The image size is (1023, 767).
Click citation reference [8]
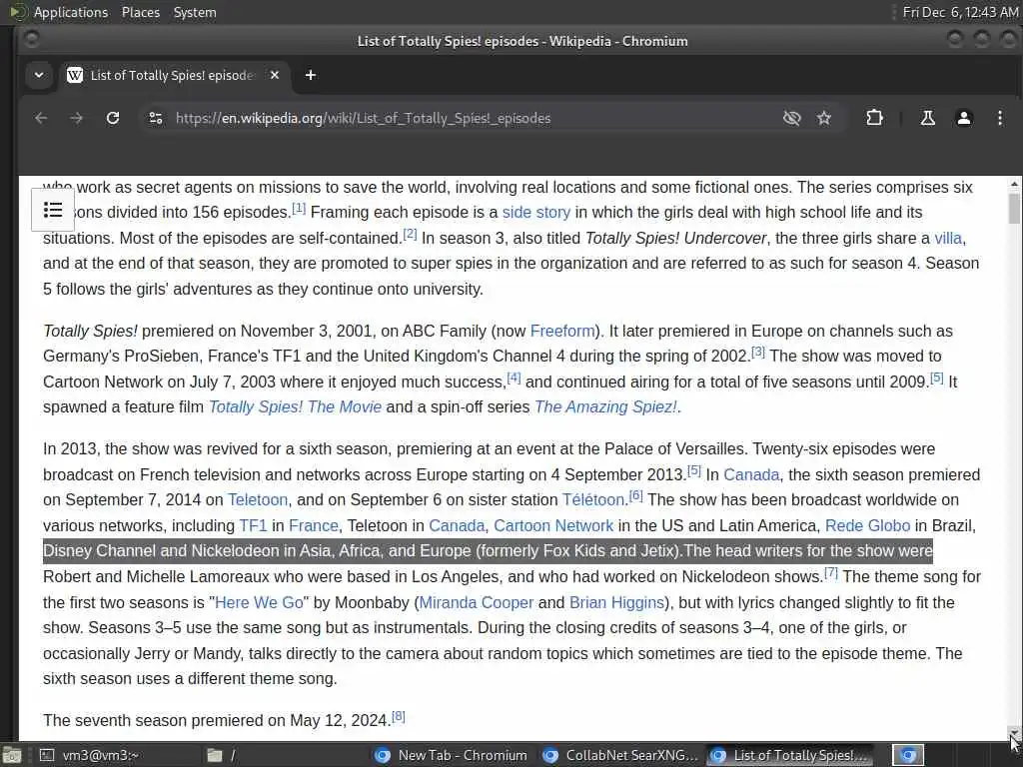click(x=398, y=716)
